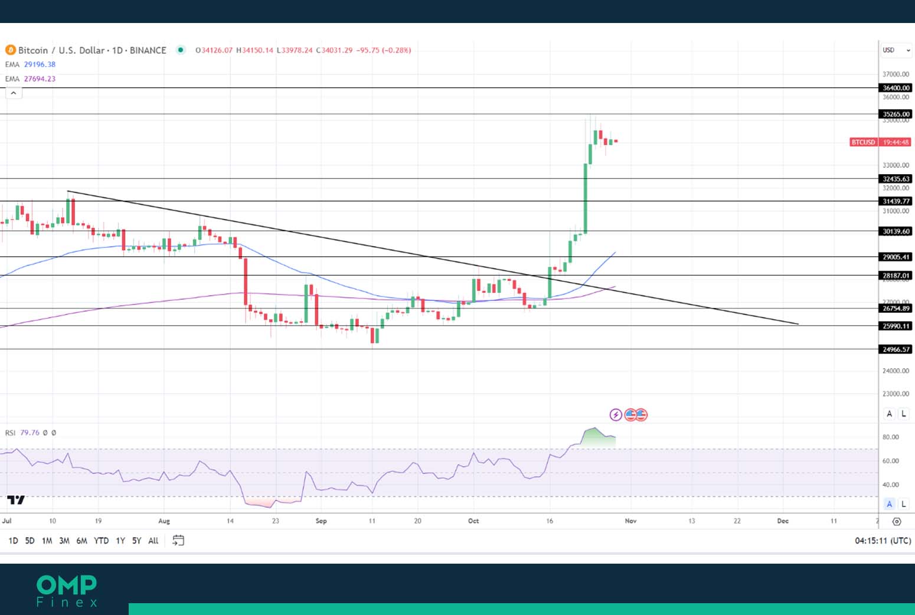
Task: Toggle auto scale A on price chart
Action: (889, 414)
